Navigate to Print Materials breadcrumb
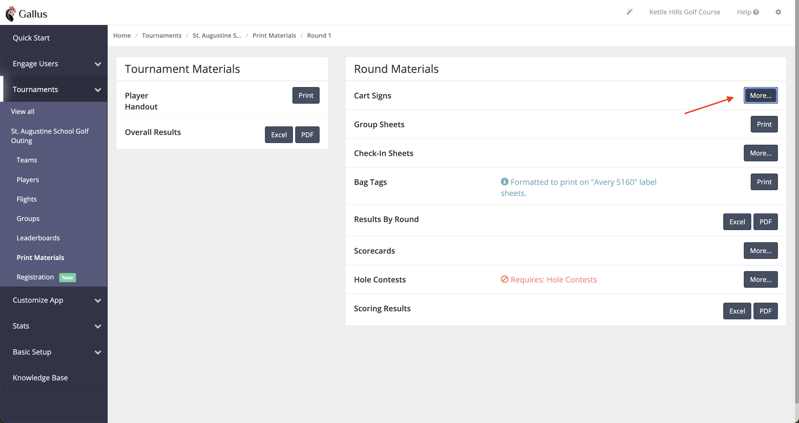The height and width of the screenshot is (423, 799). click(x=274, y=35)
